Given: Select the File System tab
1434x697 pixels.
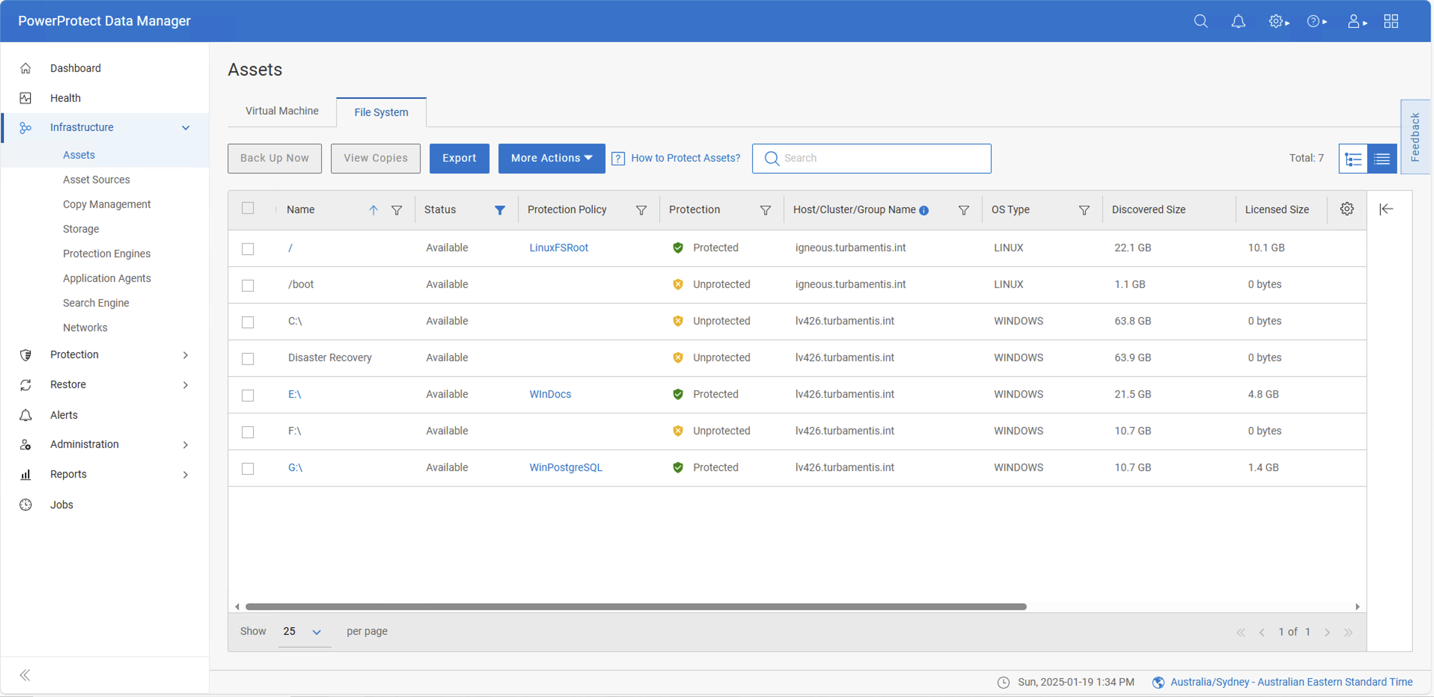Looking at the screenshot, I should (x=381, y=111).
